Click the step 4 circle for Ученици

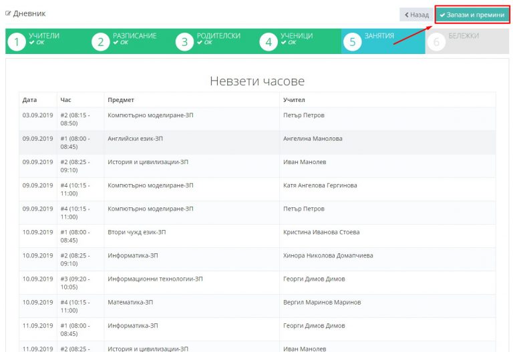coord(269,42)
